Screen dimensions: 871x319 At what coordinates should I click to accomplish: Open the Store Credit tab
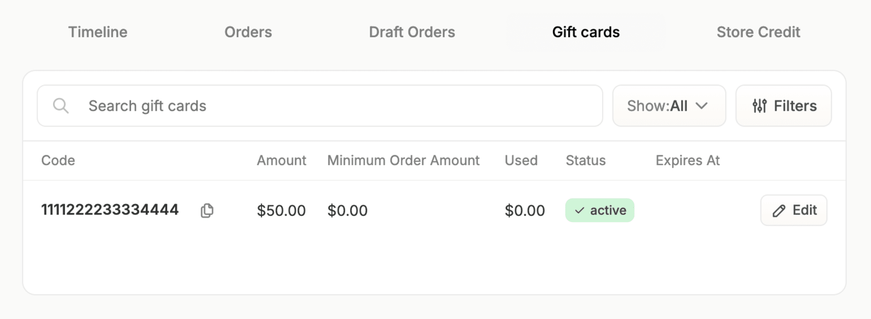758,32
